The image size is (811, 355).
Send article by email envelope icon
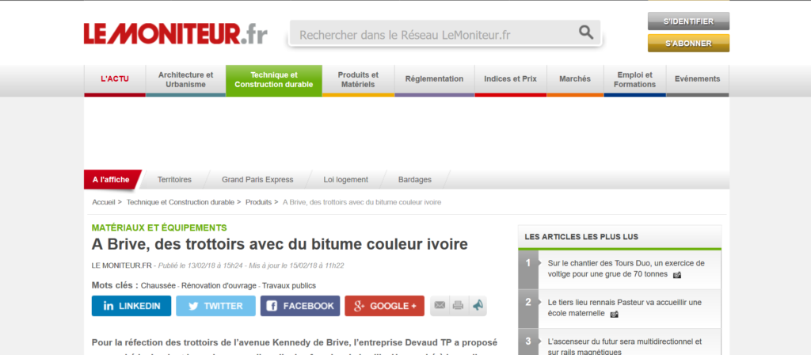(x=440, y=306)
